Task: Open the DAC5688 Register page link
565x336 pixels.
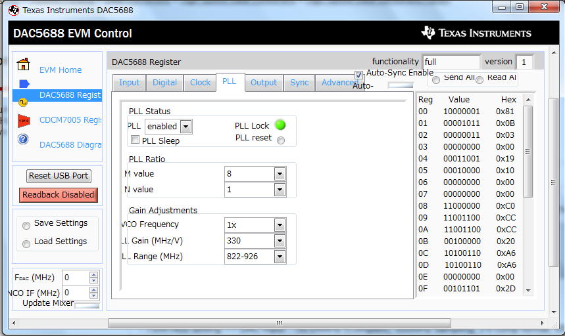Action: pyautogui.click(x=70, y=95)
